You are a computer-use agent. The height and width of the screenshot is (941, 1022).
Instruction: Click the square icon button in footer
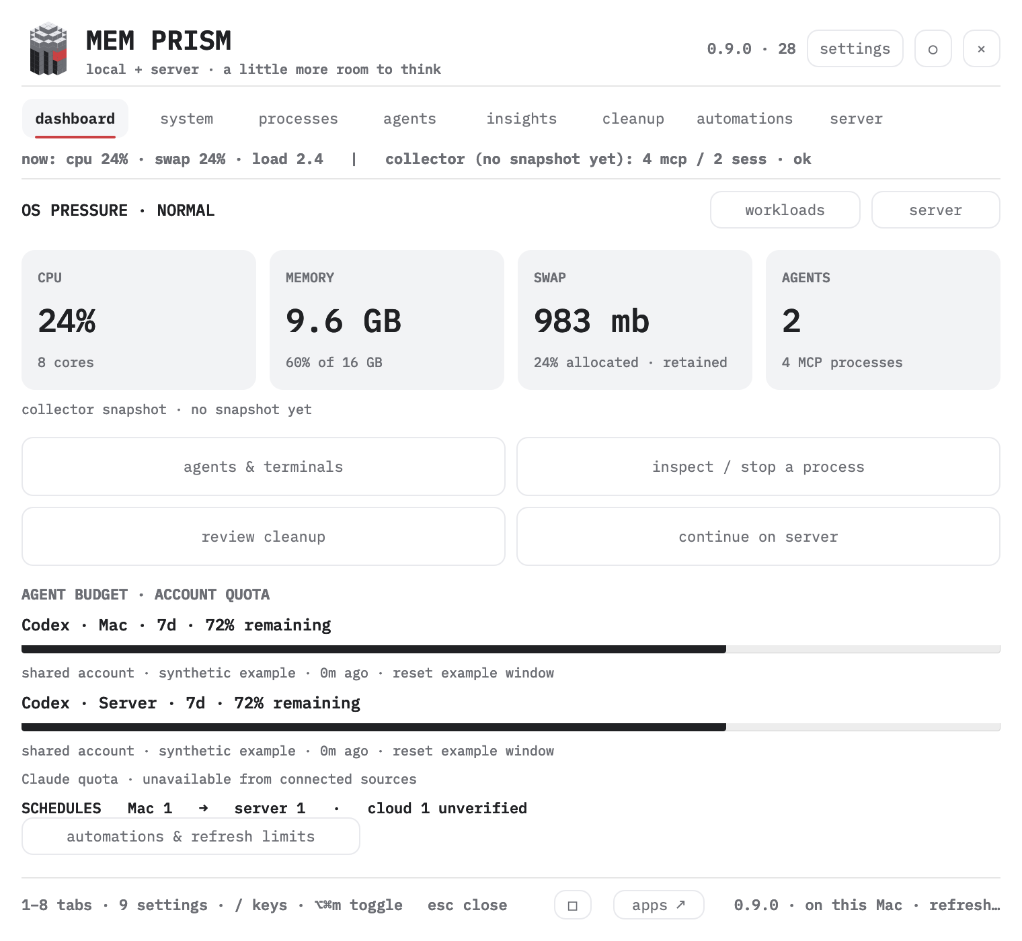(573, 905)
